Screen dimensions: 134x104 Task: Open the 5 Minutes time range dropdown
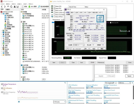click(x=60, y=102)
